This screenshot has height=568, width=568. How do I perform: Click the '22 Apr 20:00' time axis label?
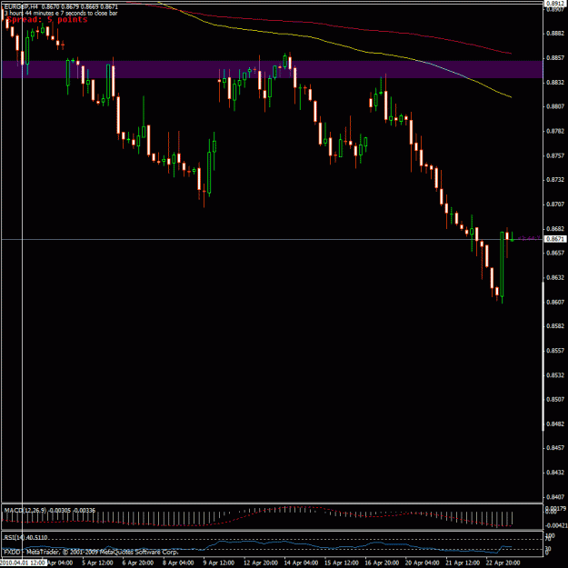(x=503, y=563)
